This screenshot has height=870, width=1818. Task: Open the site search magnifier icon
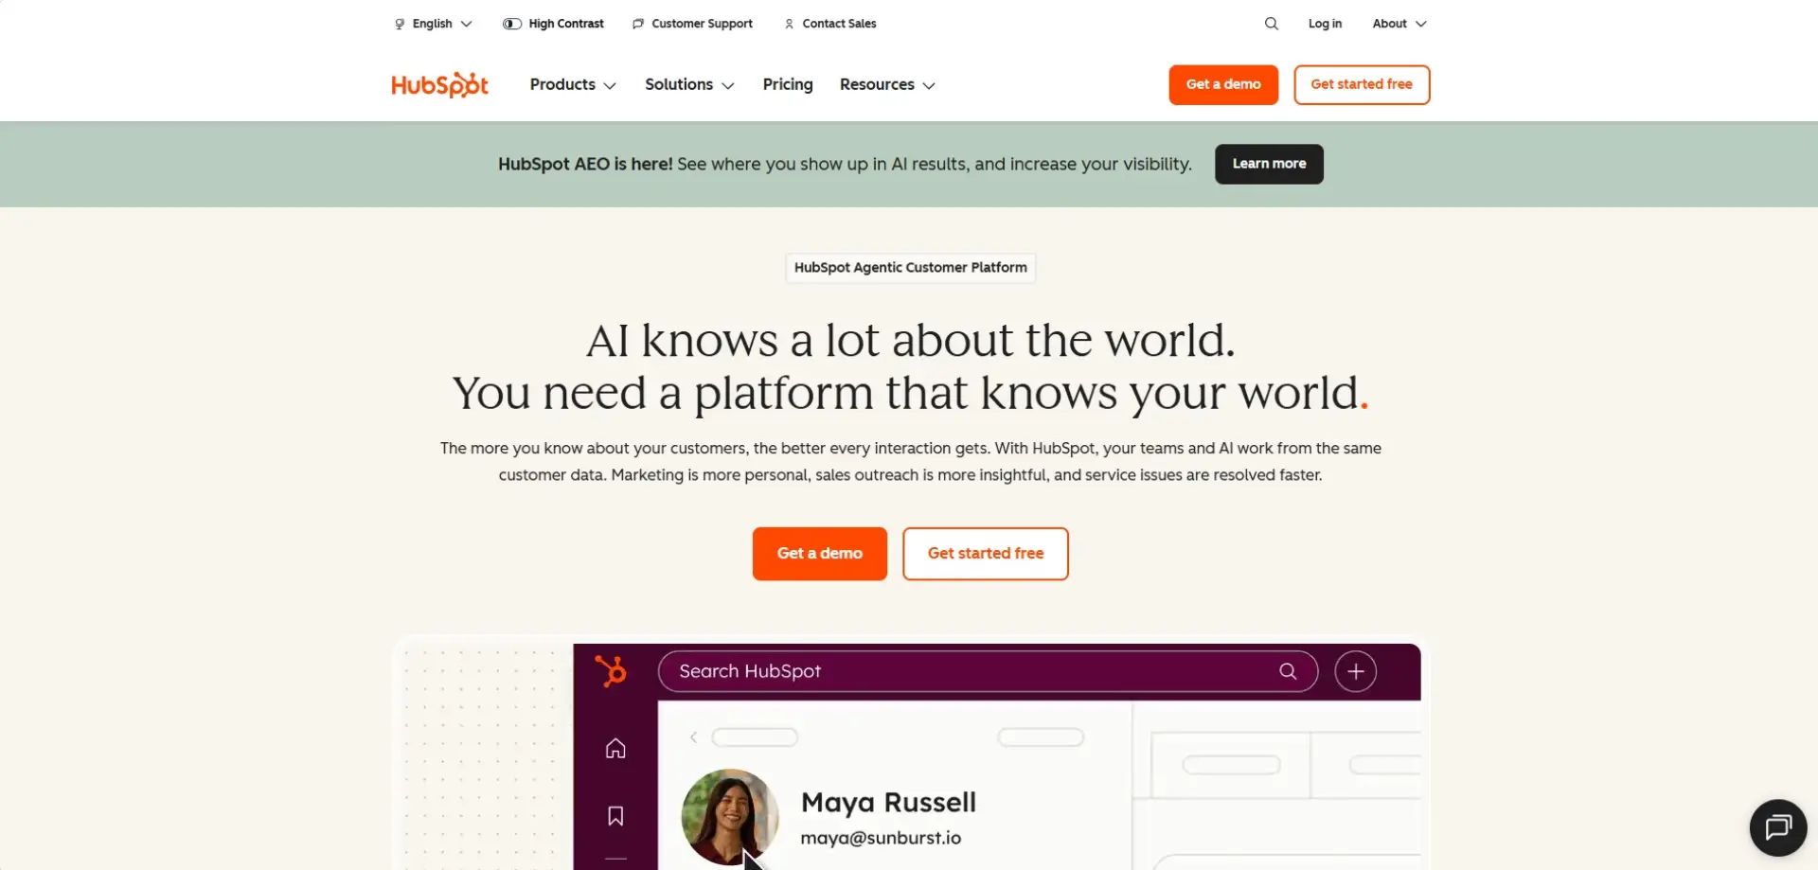coord(1272,24)
